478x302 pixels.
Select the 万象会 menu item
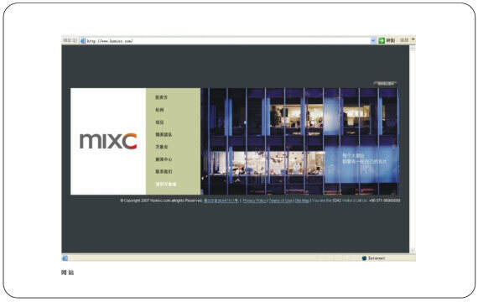[x=162, y=147]
